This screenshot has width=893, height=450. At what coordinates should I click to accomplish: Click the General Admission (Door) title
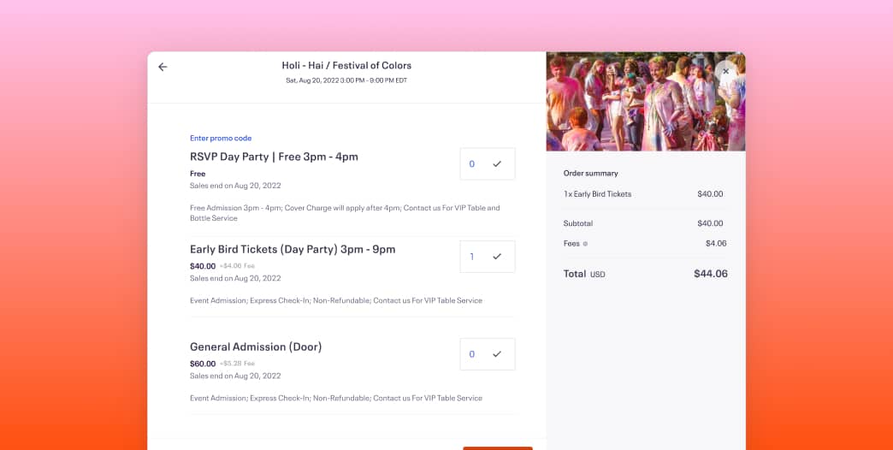256,346
